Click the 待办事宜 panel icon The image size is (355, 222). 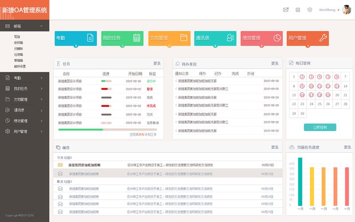point(177,63)
